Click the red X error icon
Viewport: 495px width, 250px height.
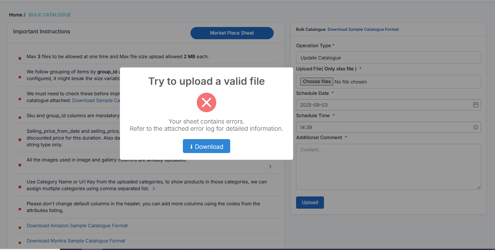pos(207,102)
